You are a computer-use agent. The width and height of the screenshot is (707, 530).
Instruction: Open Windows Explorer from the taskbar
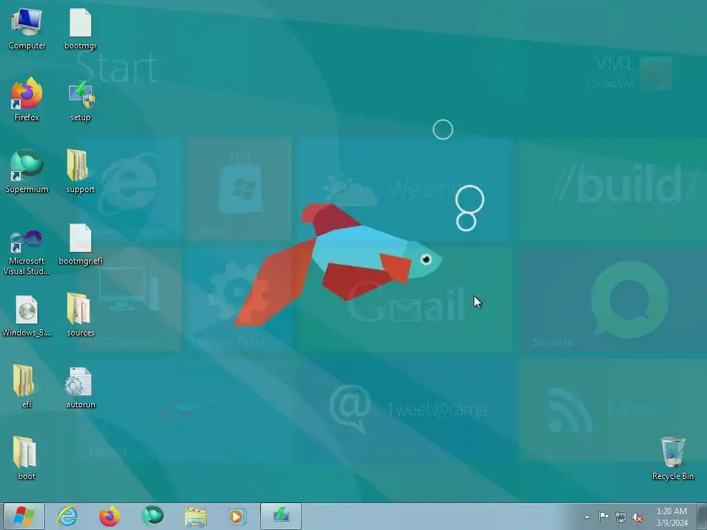(x=195, y=516)
